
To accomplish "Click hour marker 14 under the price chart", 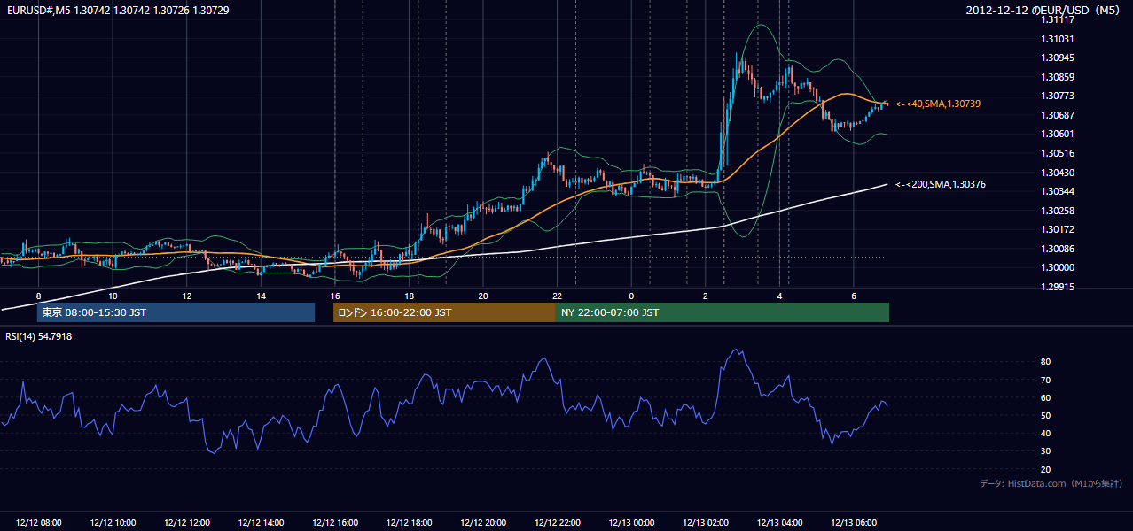I will 261,296.
